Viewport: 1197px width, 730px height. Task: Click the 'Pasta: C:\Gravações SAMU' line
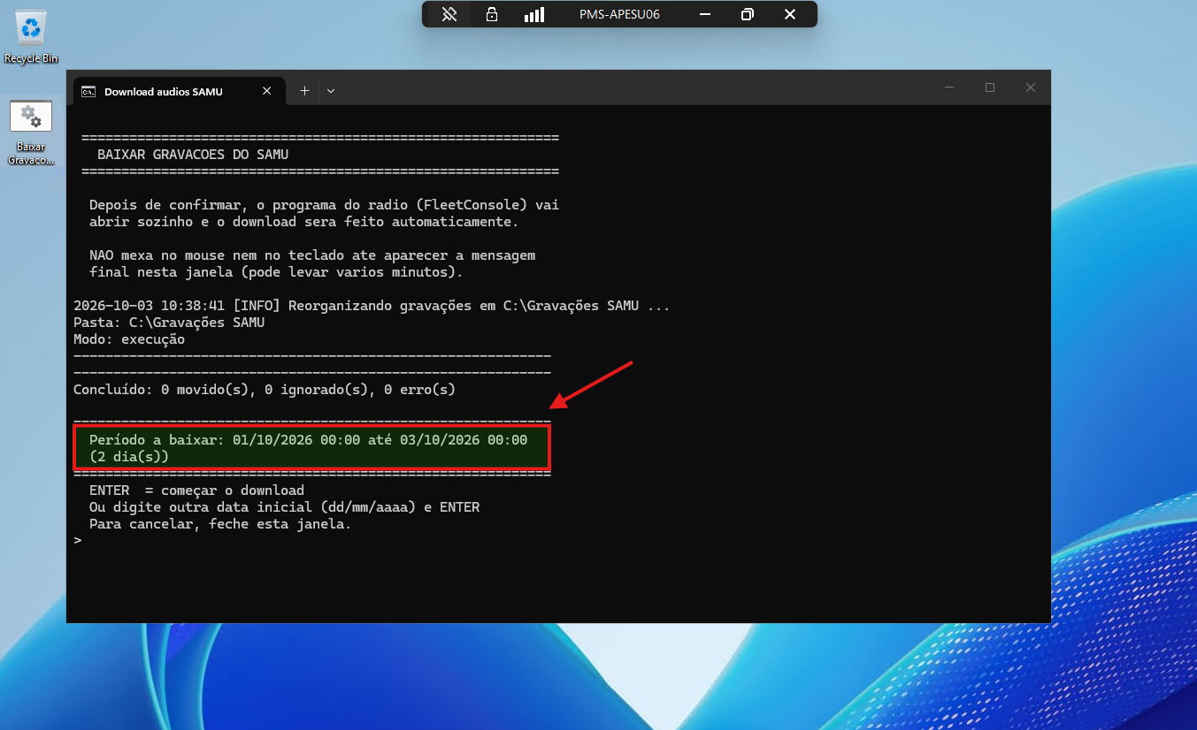[169, 323]
